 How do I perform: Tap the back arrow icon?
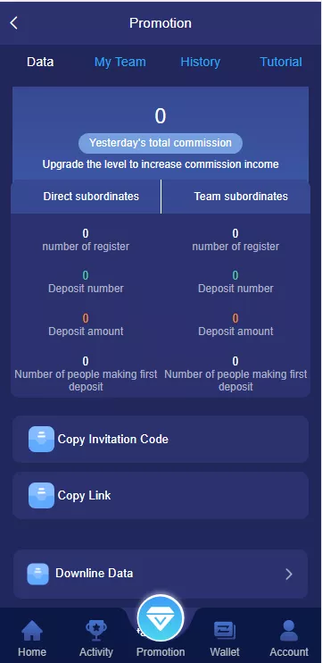pyautogui.click(x=14, y=23)
